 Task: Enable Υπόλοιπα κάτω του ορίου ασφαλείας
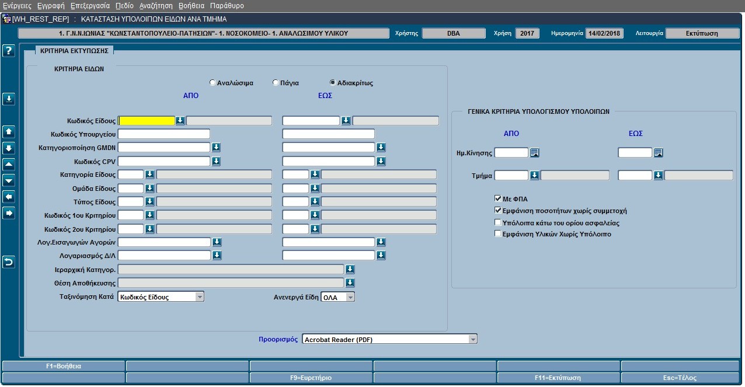(498, 222)
